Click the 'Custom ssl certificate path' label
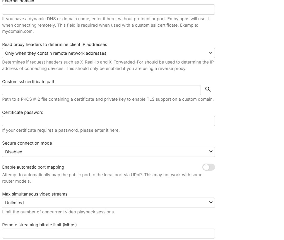The image size is (284, 240). point(29,82)
